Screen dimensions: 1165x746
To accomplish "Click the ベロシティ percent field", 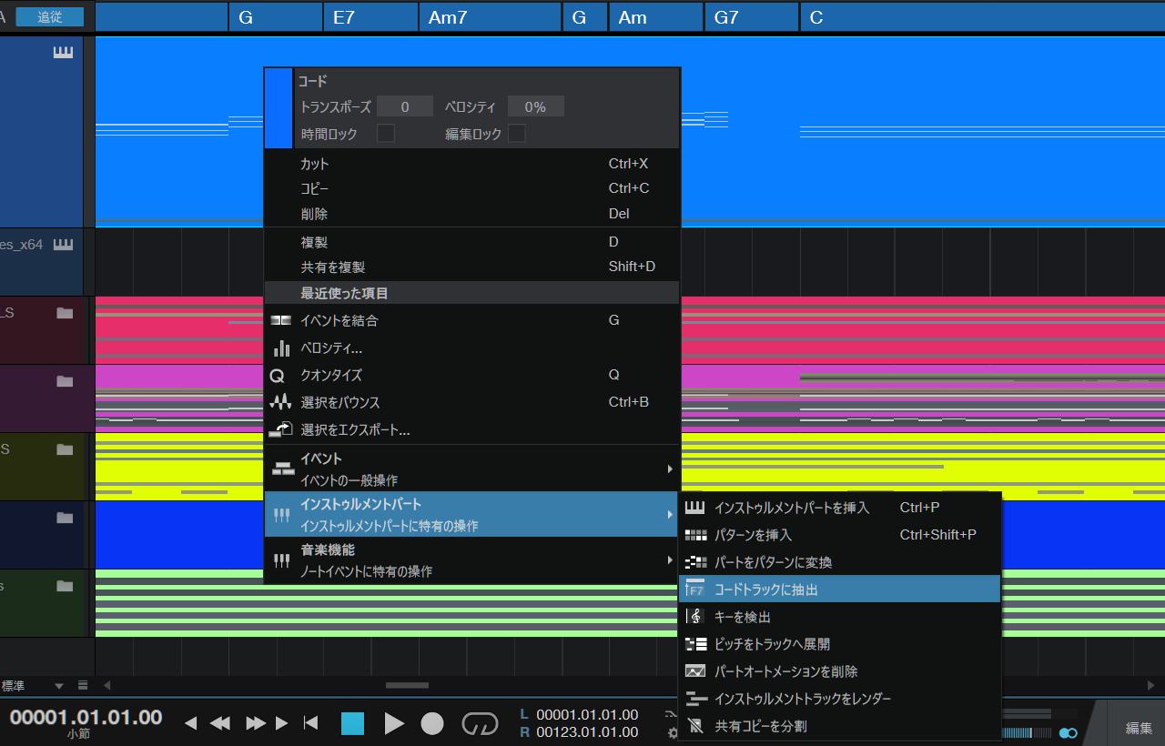I will pyautogui.click(x=535, y=106).
